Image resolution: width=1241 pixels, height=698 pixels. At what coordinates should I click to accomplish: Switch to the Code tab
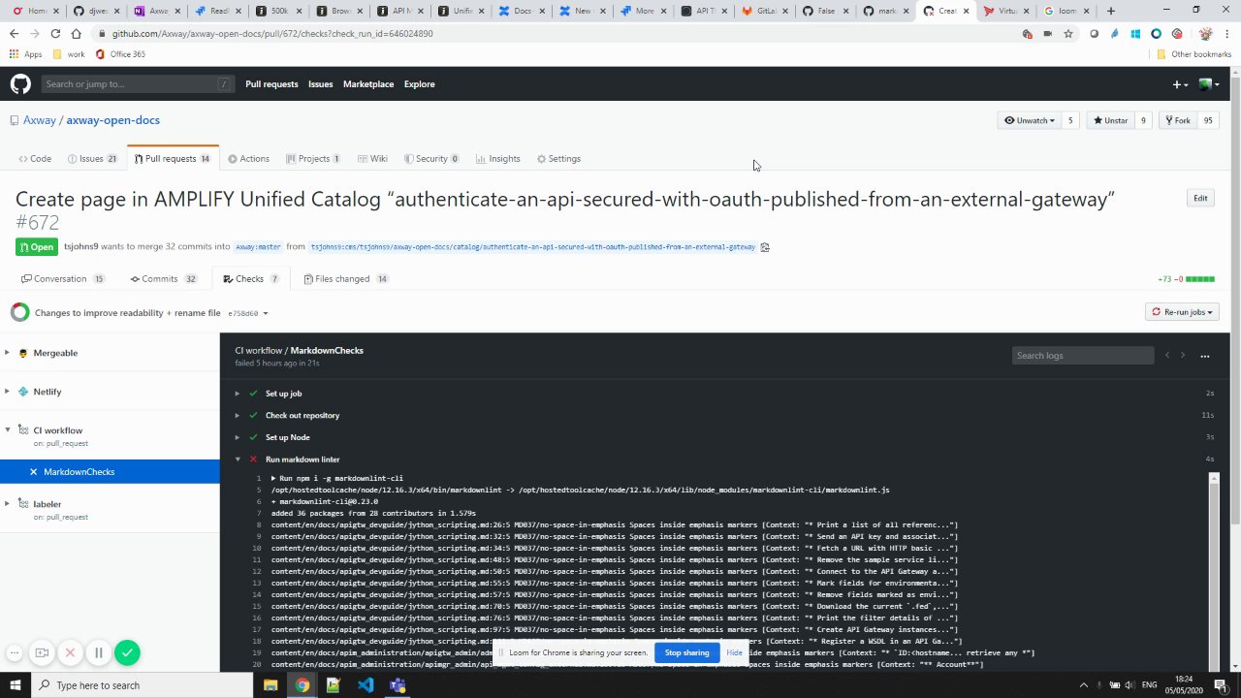[35, 159]
